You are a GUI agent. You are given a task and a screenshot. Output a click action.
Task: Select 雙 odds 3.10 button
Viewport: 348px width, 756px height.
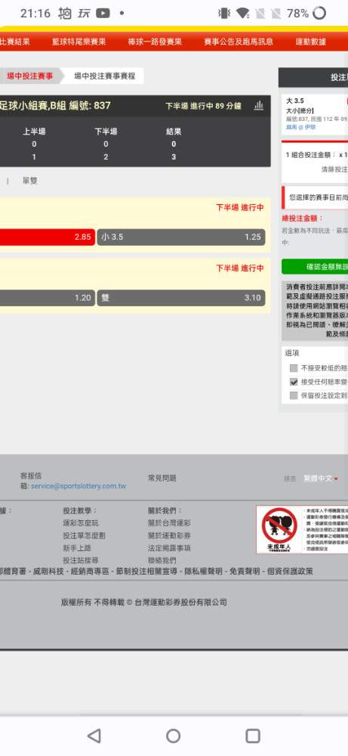click(x=181, y=297)
